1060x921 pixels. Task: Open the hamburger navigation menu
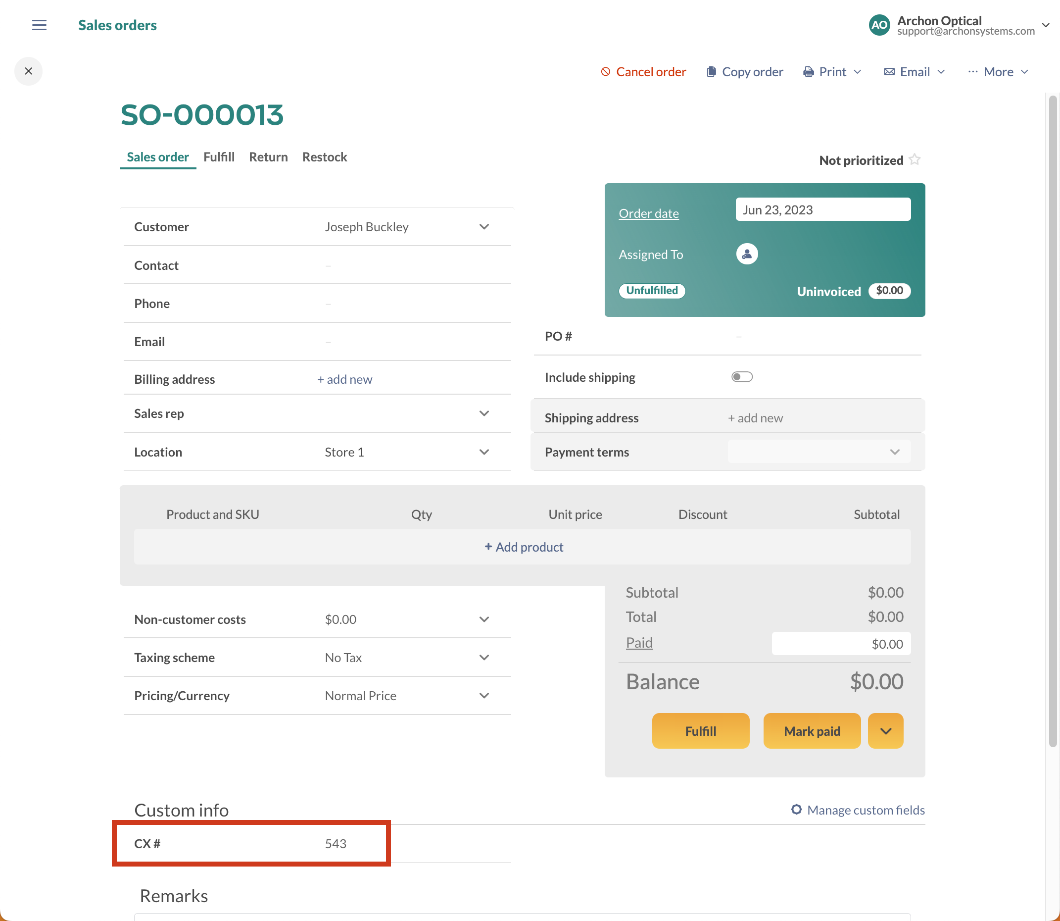(39, 25)
